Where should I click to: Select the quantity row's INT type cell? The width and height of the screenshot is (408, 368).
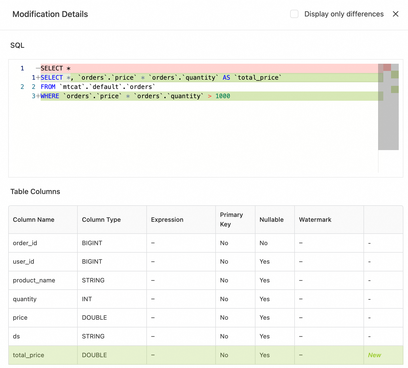tap(87, 299)
